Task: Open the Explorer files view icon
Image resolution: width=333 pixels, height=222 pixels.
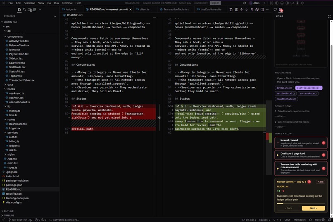Action: (19, 10)
